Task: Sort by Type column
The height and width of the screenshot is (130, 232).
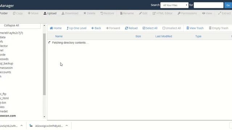Action: click(198, 36)
